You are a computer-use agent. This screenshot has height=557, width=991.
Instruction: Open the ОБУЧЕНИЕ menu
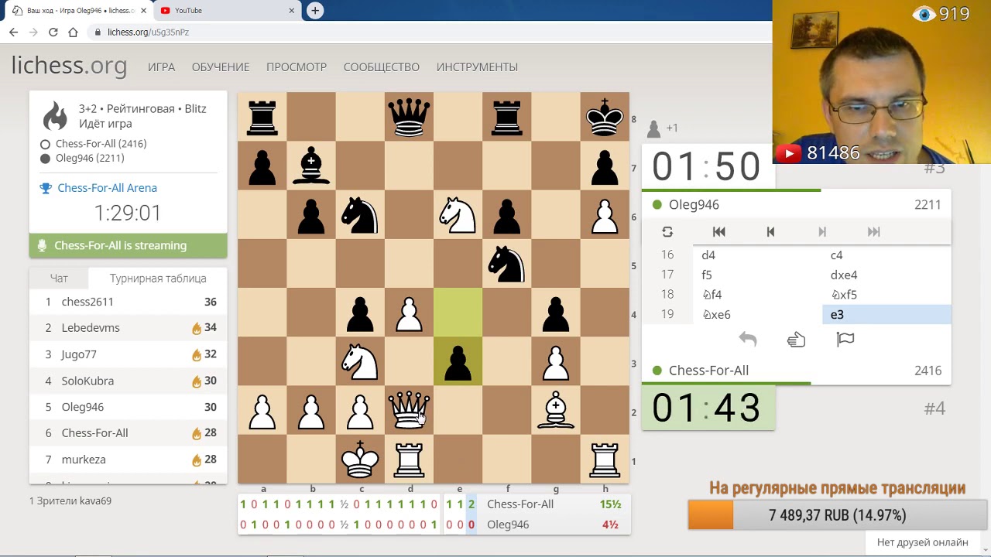click(x=221, y=67)
